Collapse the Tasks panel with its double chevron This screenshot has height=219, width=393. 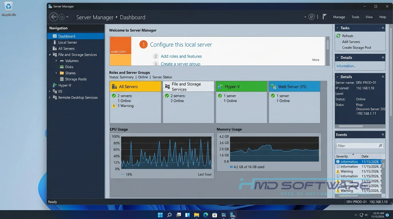pos(383,28)
